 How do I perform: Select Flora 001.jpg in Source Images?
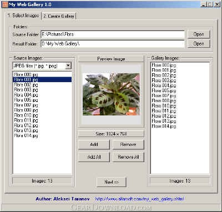point(42,79)
